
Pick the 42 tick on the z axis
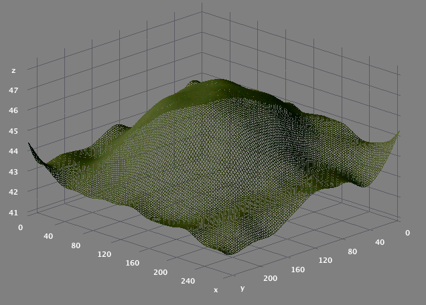pos(13,192)
